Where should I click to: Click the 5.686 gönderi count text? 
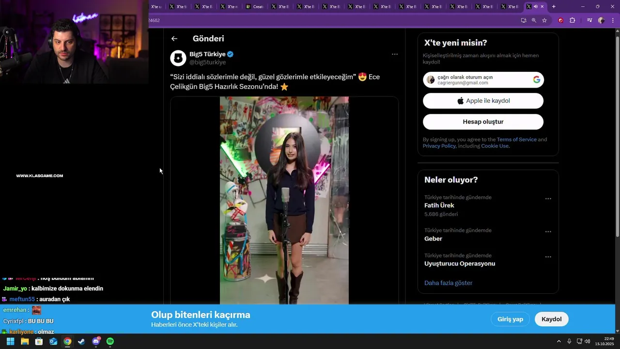(441, 214)
